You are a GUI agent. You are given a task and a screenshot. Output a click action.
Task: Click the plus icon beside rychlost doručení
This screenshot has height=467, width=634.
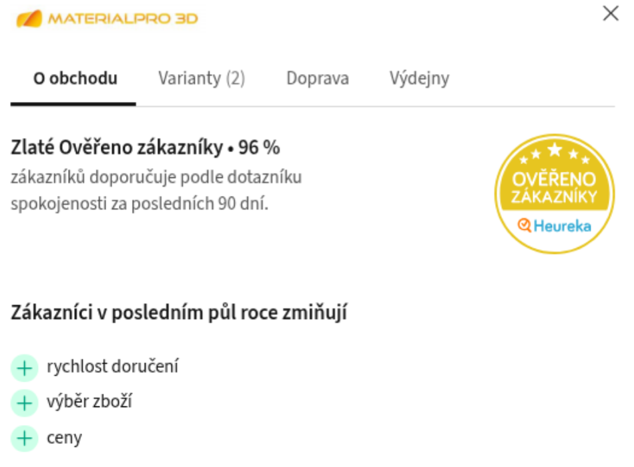[x=25, y=368]
